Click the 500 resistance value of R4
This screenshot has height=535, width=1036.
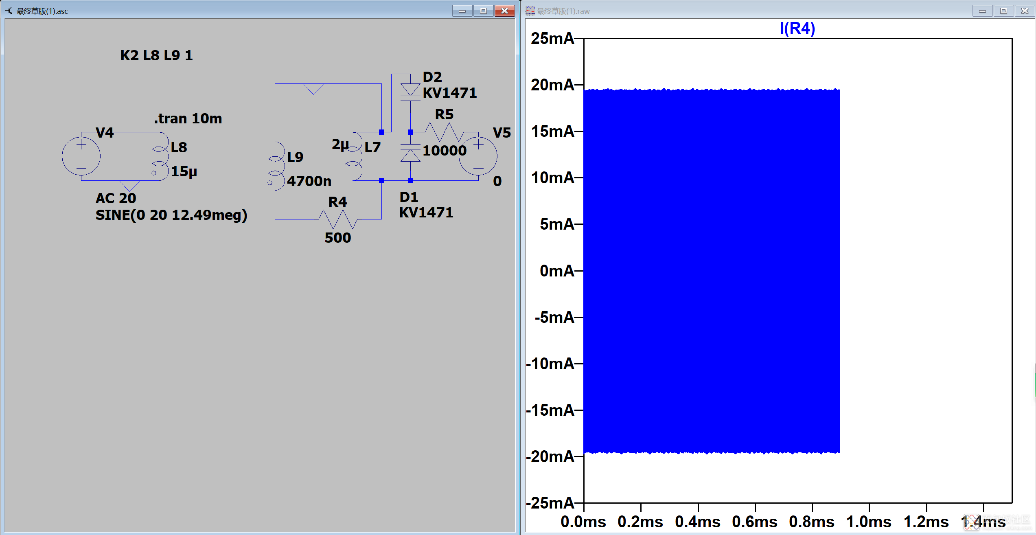point(338,238)
